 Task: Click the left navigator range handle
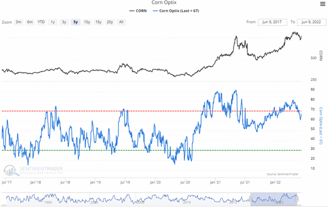(250, 198)
